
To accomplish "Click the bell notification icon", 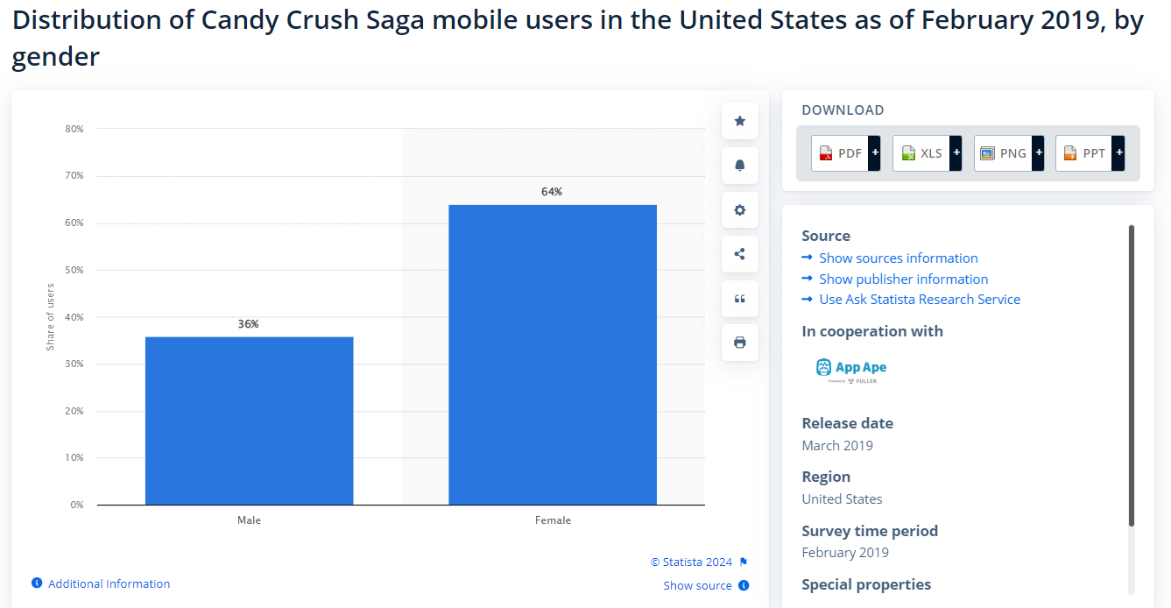I will [740, 166].
